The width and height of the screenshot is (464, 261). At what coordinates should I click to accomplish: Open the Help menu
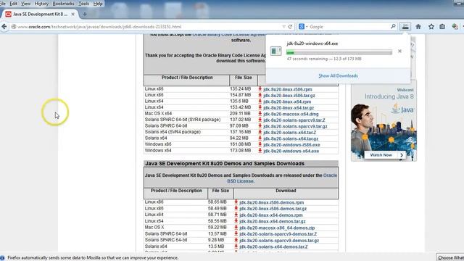(98, 4)
